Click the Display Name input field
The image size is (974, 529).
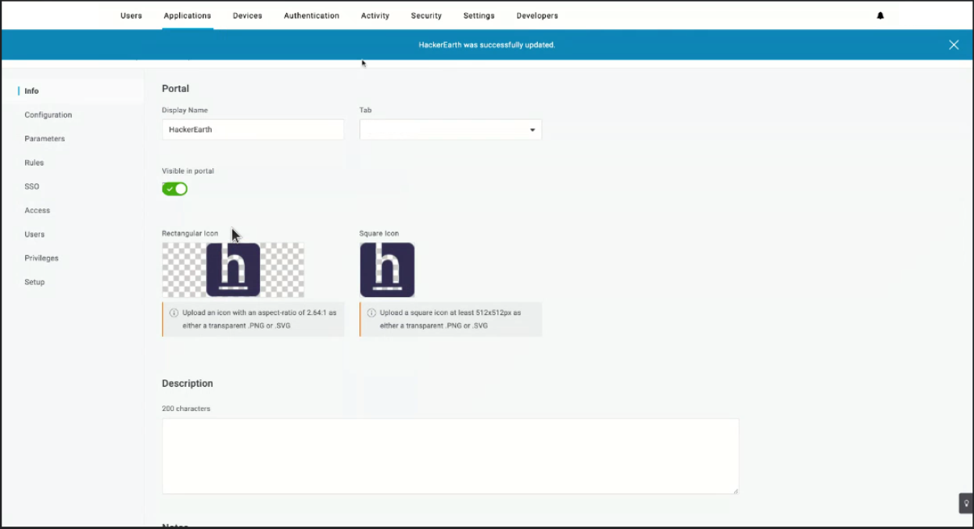253,129
